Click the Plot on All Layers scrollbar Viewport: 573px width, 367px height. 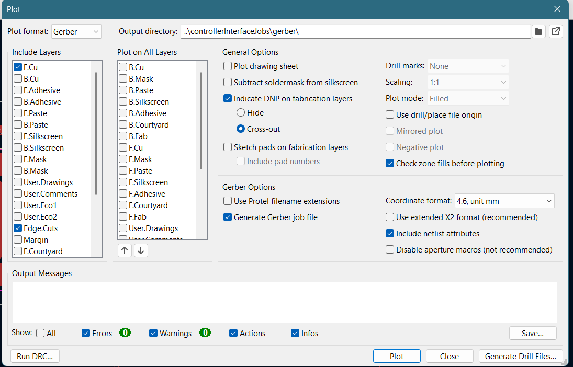tap(201, 121)
